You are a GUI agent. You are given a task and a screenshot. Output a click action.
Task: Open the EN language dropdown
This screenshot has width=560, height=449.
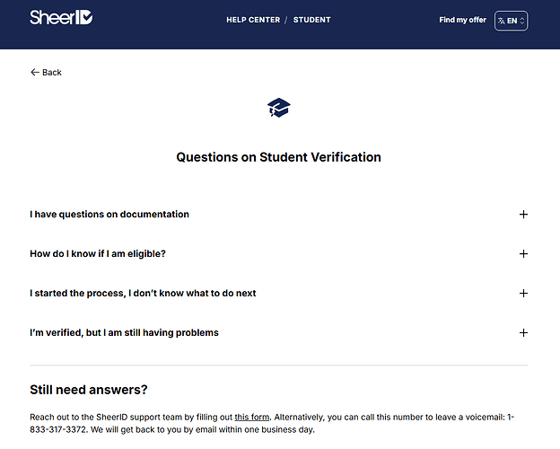pyautogui.click(x=511, y=21)
